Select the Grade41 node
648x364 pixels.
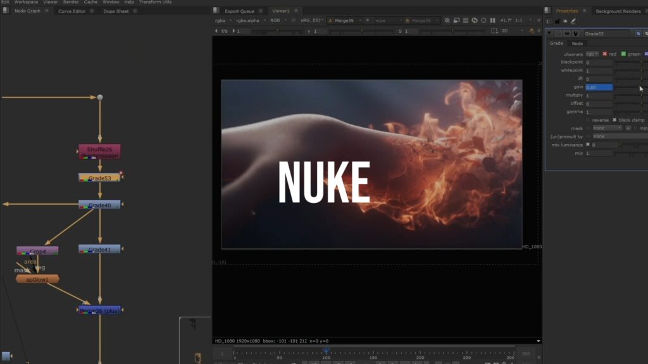point(99,249)
